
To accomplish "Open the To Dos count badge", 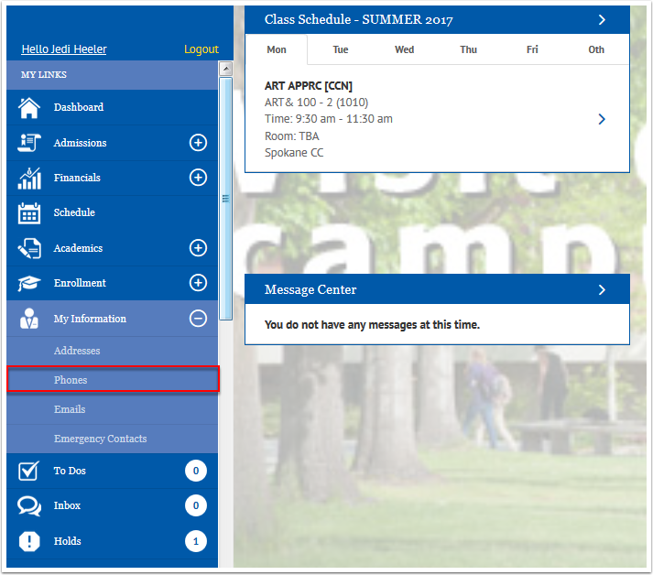I will [x=196, y=471].
